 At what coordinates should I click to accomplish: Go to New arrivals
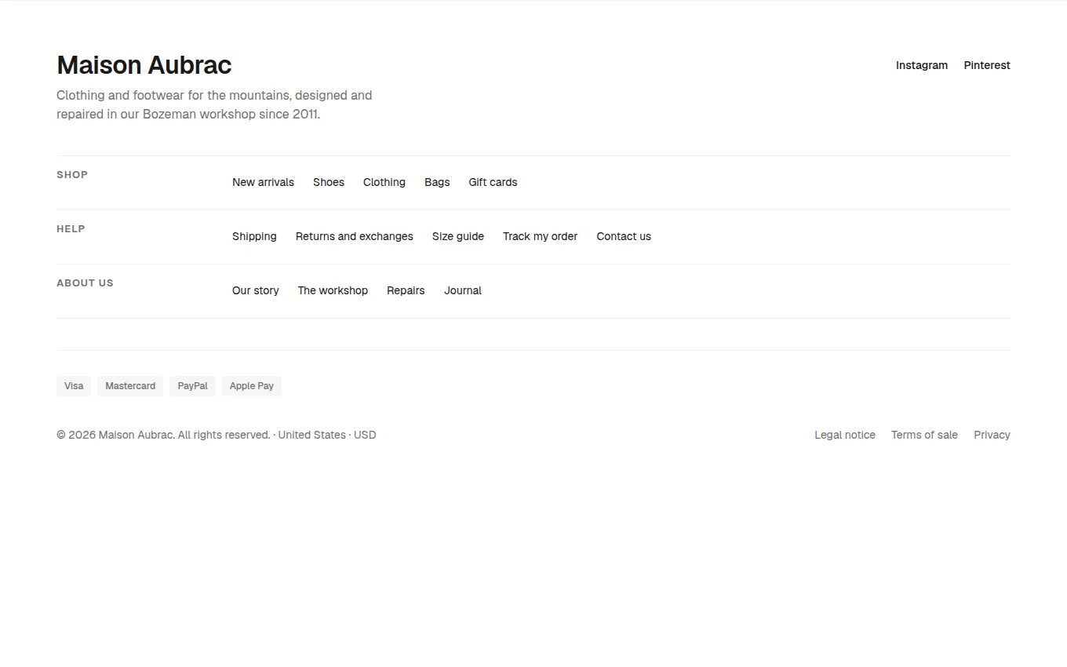click(x=263, y=182)
